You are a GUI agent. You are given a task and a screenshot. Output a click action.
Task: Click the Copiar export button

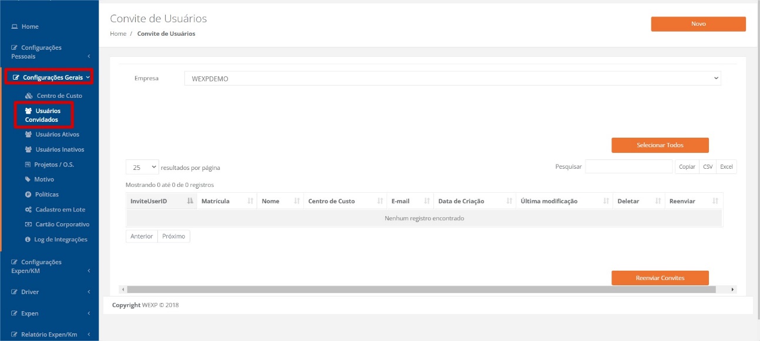pos(687,167)
